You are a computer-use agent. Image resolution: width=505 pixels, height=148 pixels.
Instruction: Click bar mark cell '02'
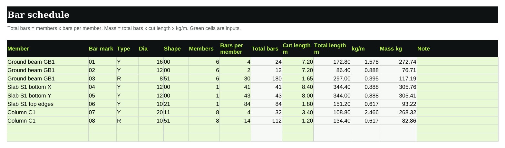point(102,70)
